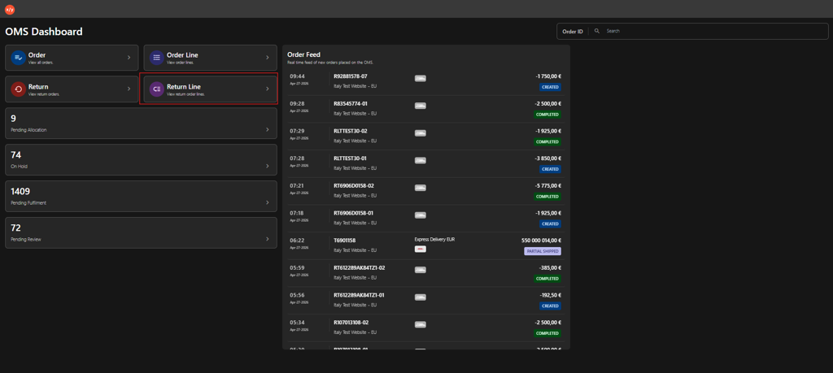This screenshot has width=833, height=373.
Task: Click payment card icon for RLTTEST30-02
Action: (x=421, y=133)
